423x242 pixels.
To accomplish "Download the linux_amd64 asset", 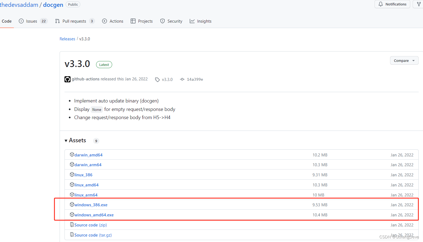I will pos(87,185).
